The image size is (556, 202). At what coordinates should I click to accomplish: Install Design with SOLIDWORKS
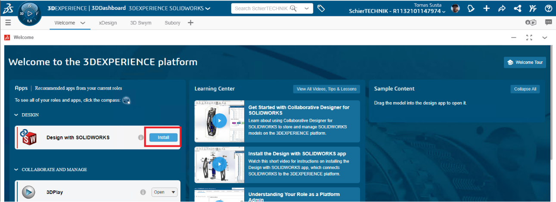(163, 137)
